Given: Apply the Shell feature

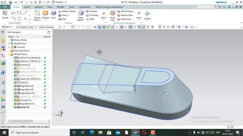Looking at the screenshot, I should (62, 19).
